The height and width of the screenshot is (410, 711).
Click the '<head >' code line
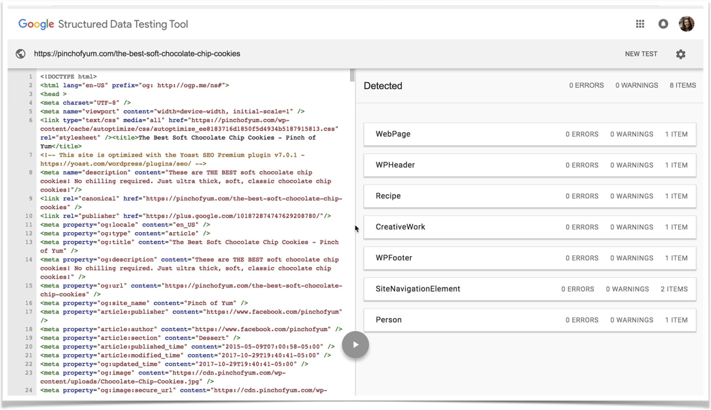click(54, 94)
